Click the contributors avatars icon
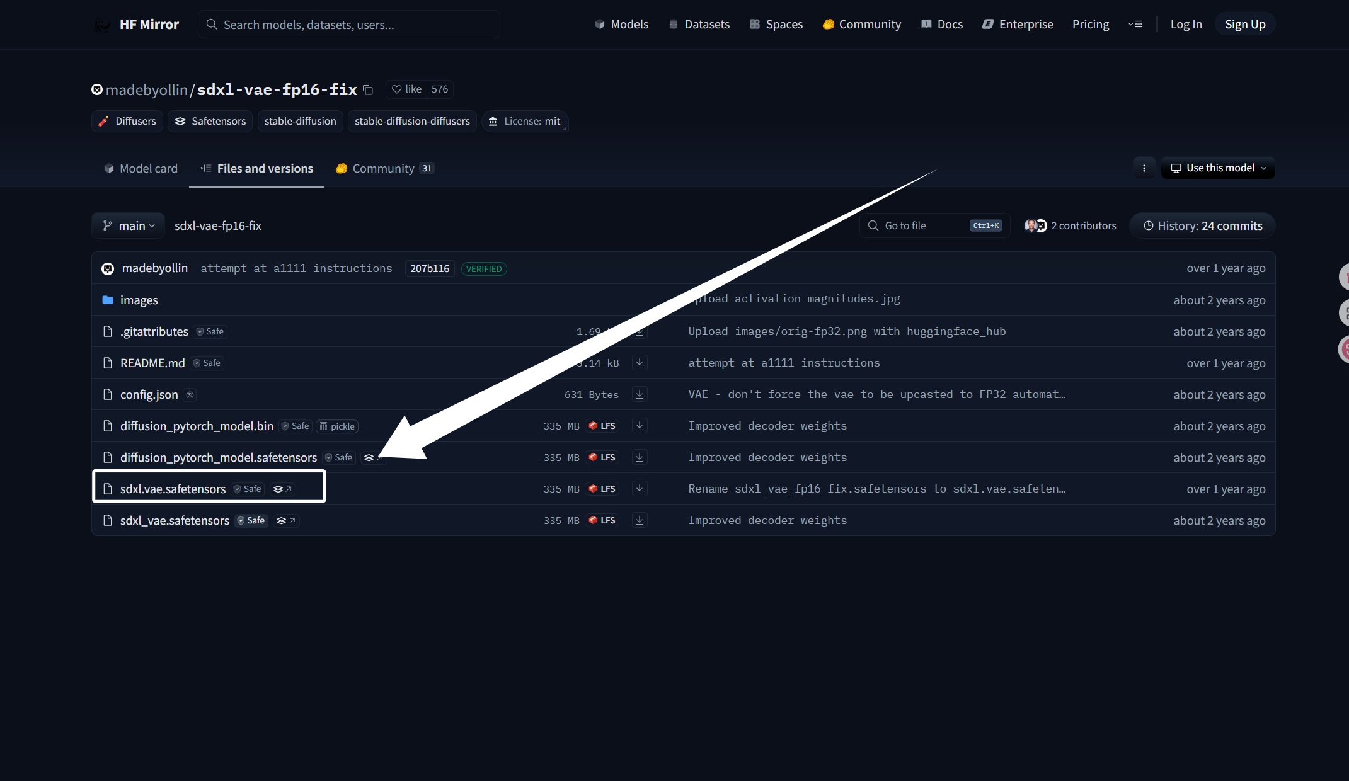1349x781 pixels. pyautogui.click(x=1035, y=225)
